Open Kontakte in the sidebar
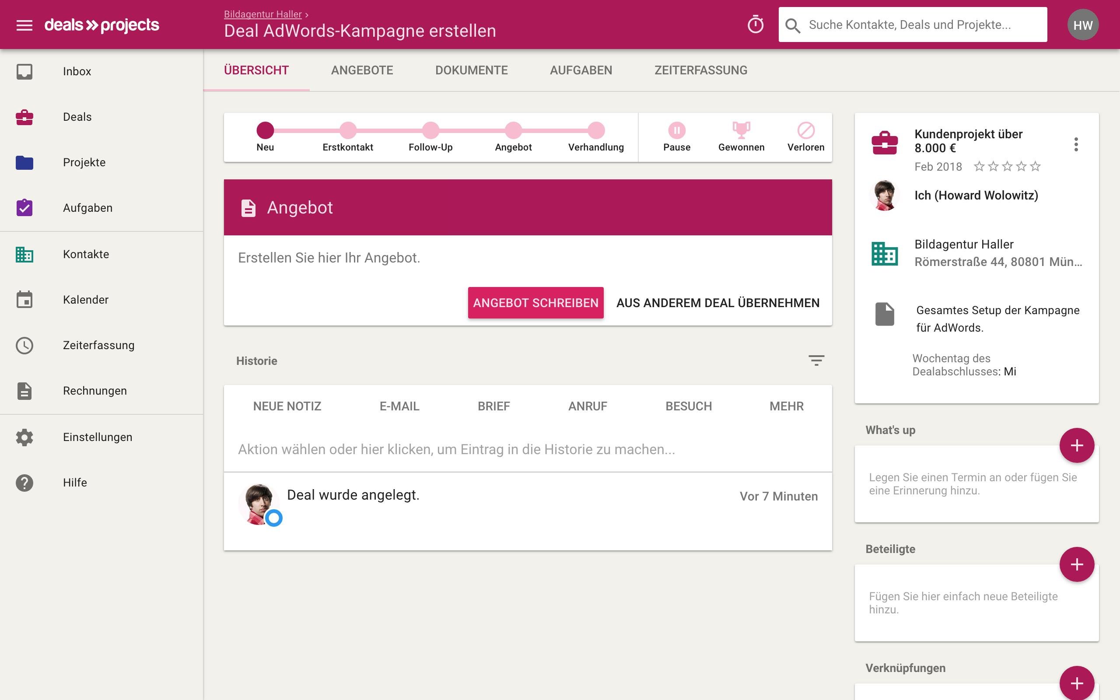This screenshot has width=1120, height=700. pos(86,254)
